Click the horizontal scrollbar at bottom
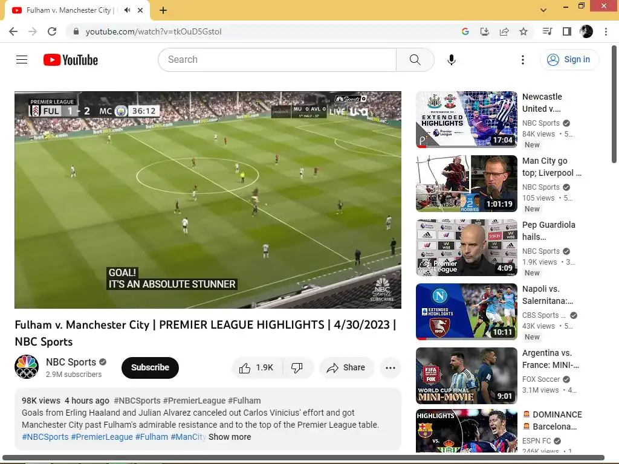The height and width of the screenshot is (464, 619). tap(303, 458)
